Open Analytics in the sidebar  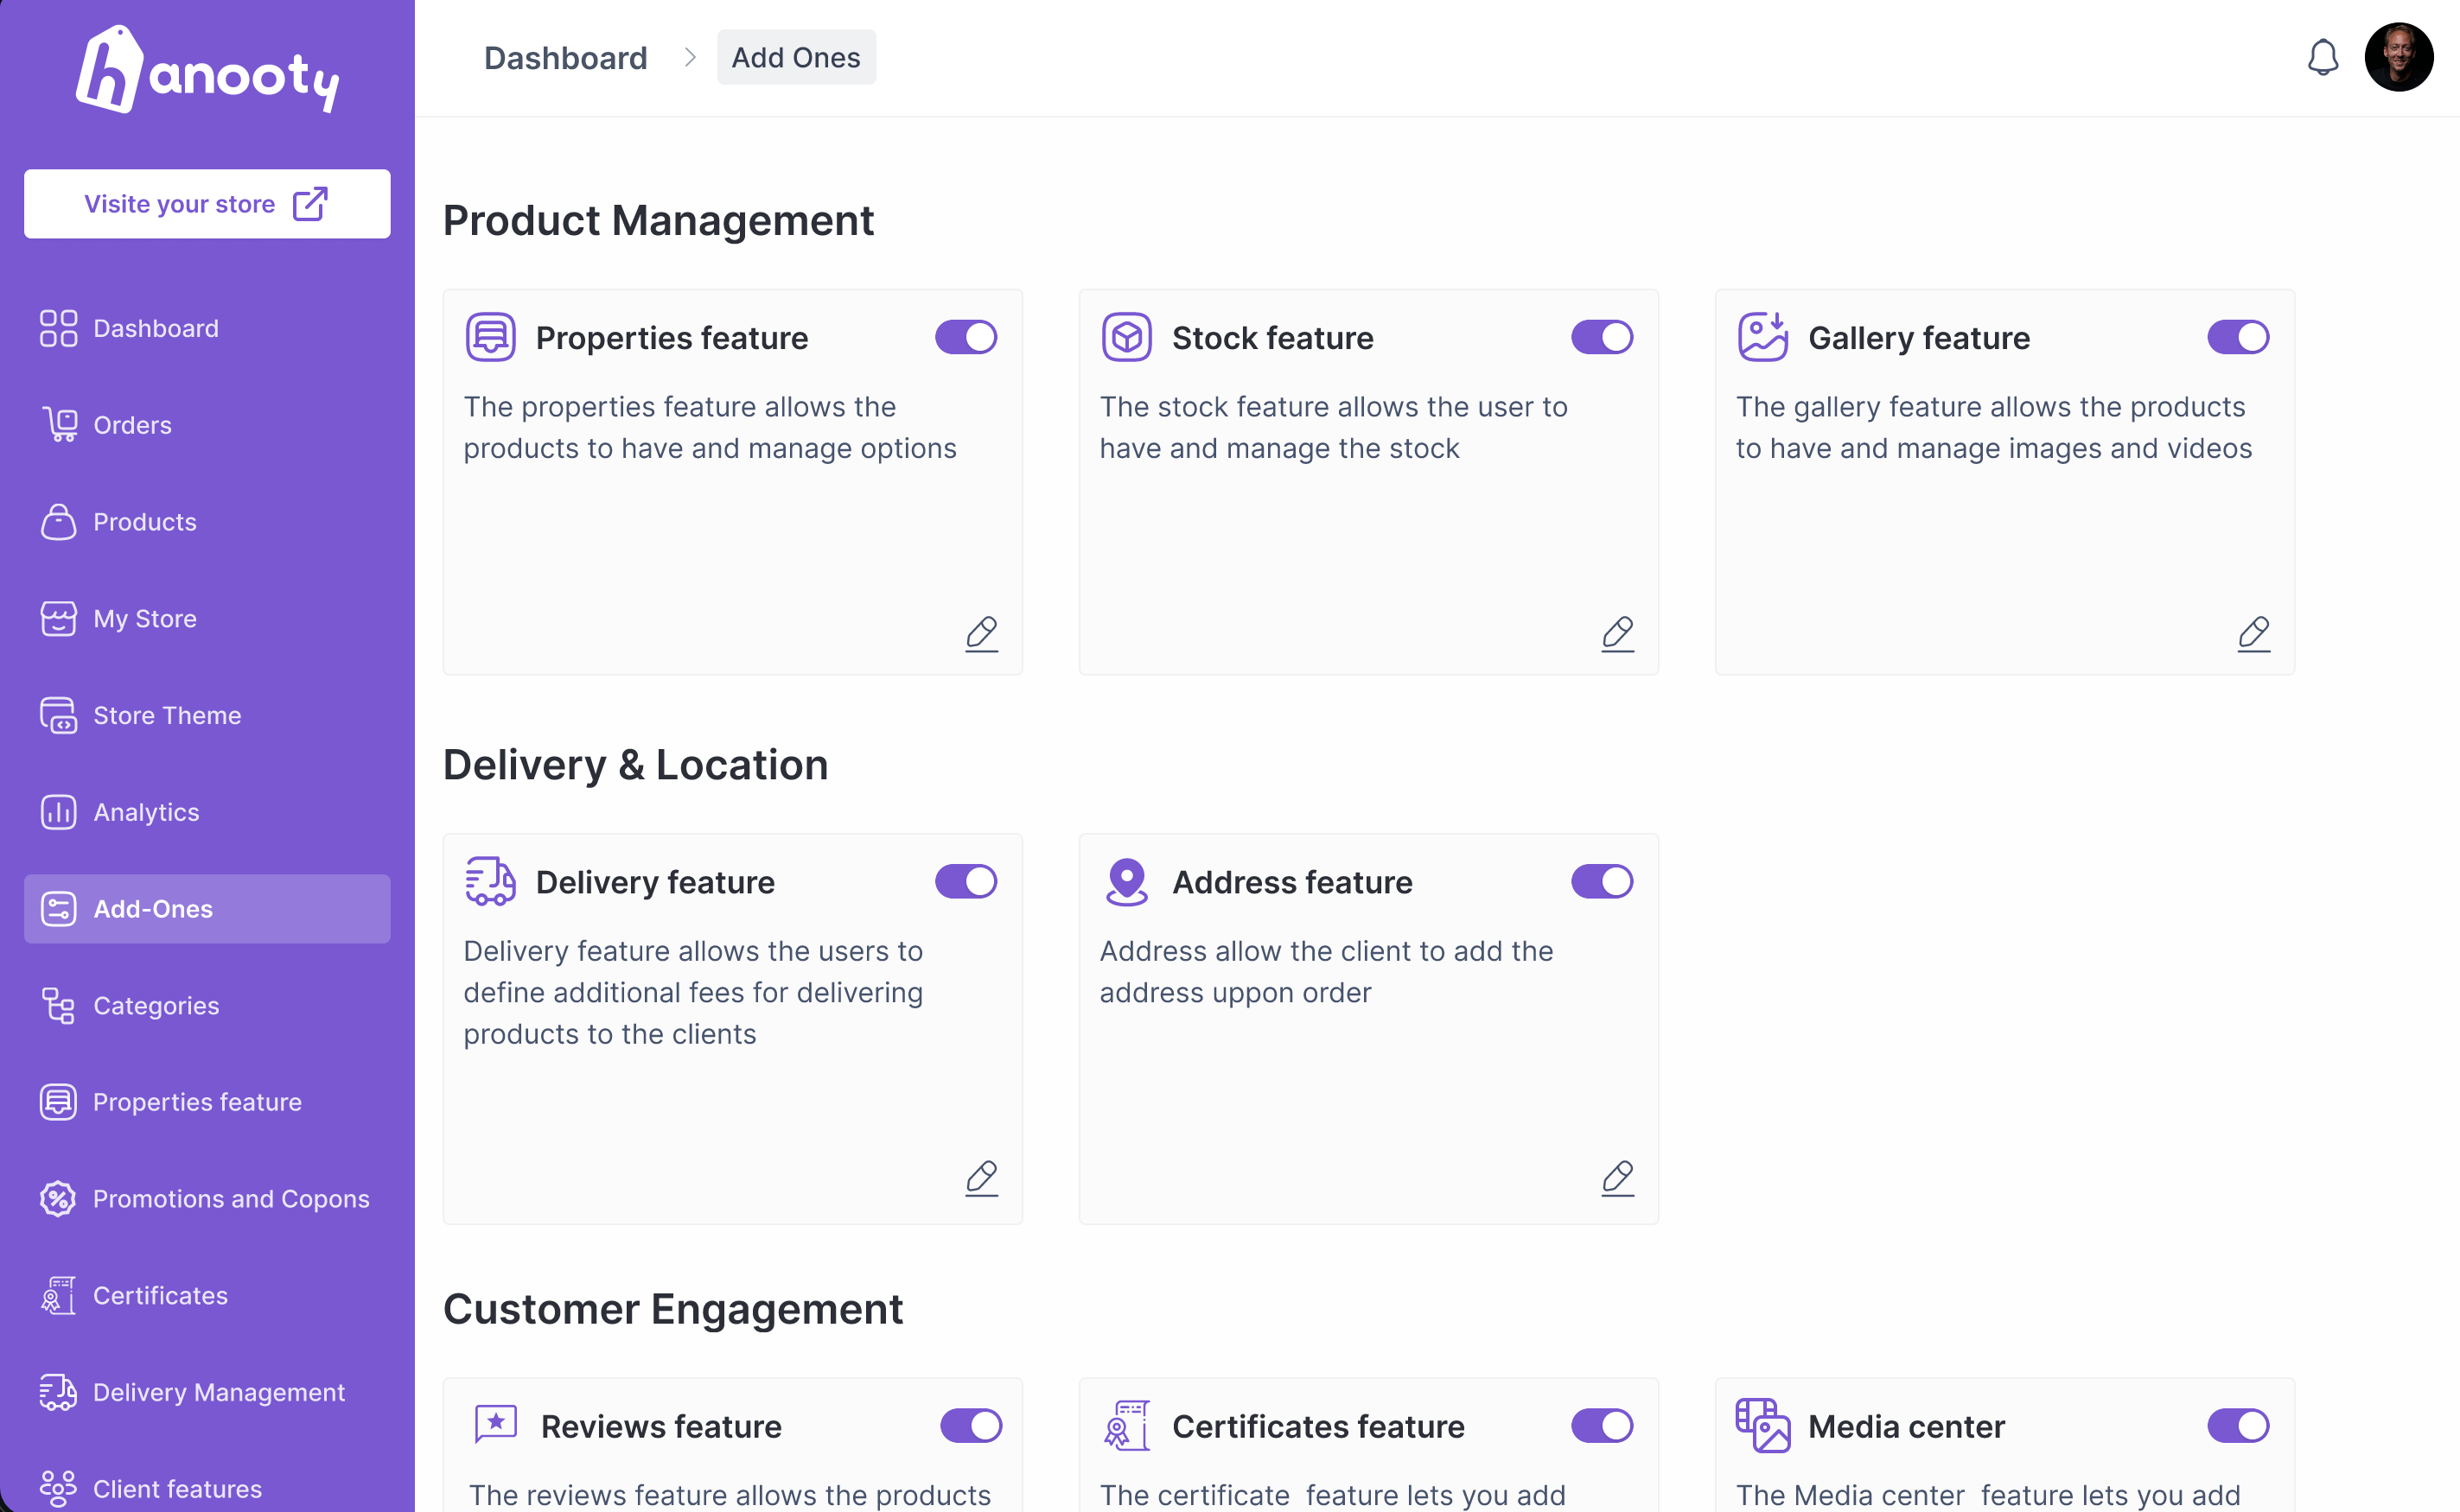click(x=207, y=812)
